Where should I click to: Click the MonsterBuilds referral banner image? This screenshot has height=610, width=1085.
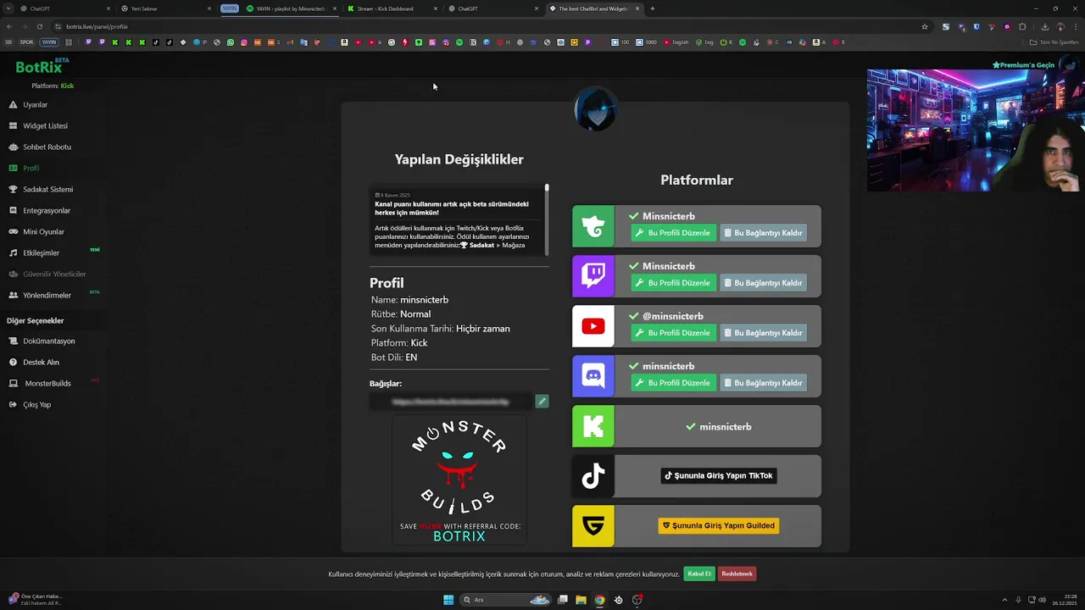(459, 480)
